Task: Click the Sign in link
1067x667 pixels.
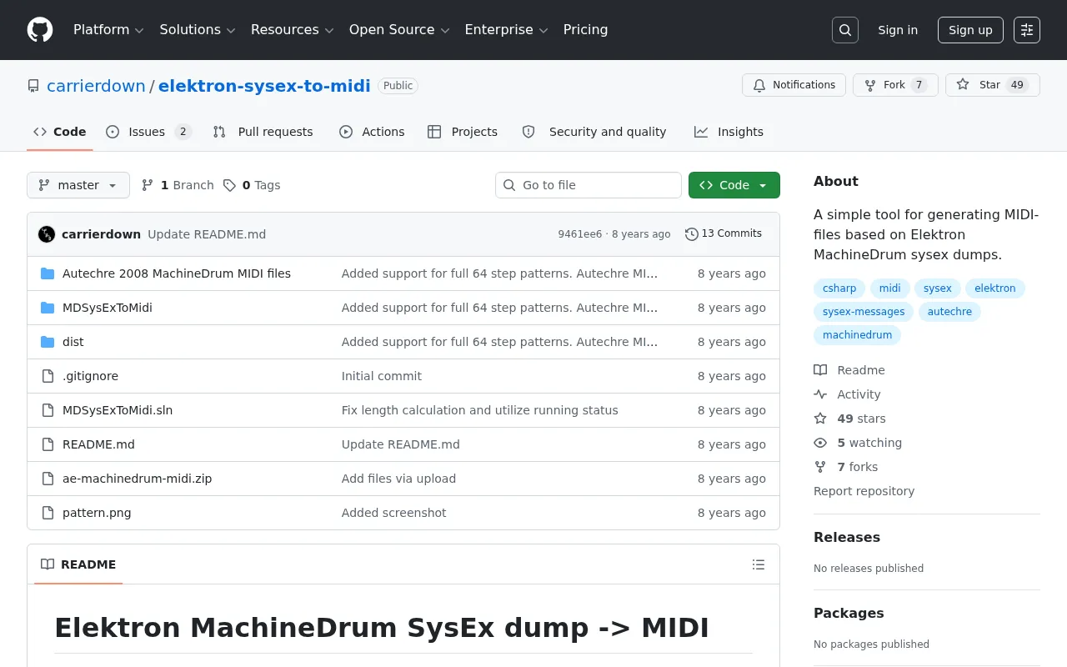Action: click(x=898, y=30)
